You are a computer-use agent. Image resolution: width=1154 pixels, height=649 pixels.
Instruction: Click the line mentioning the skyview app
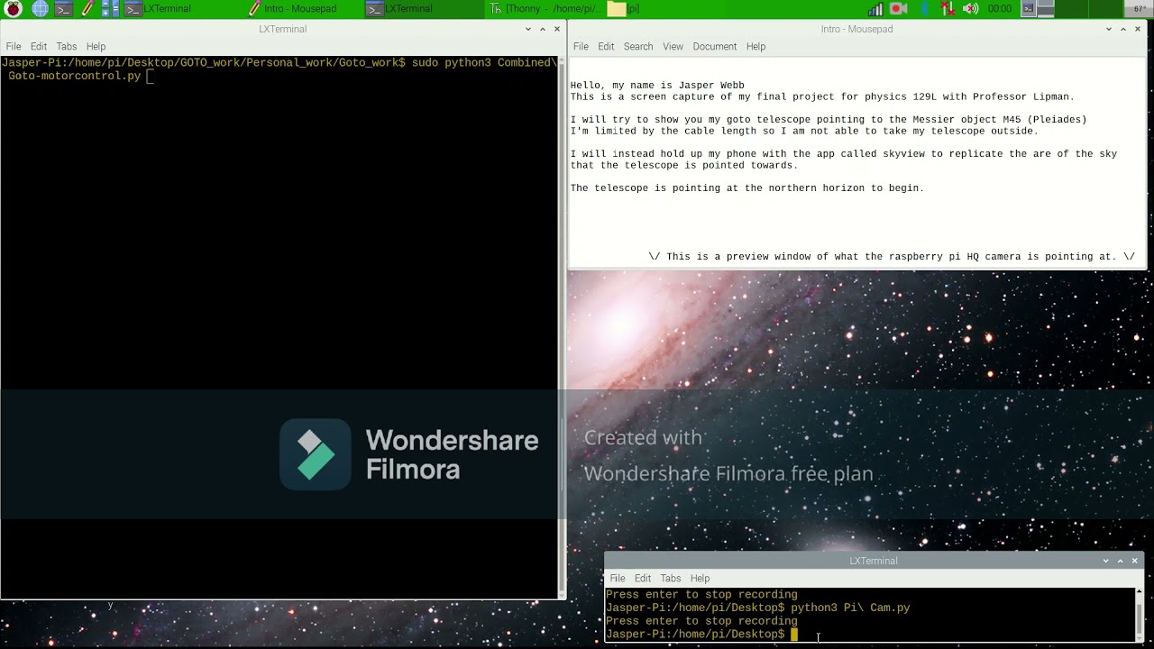(x=843, y=154)
